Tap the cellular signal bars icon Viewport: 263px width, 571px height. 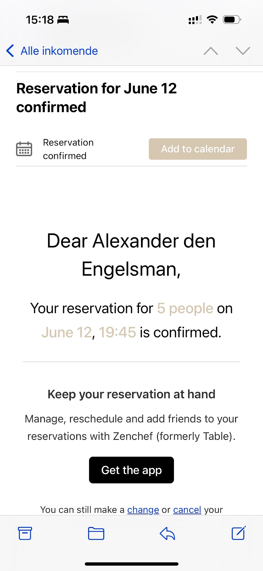click(x=195, y=20)
